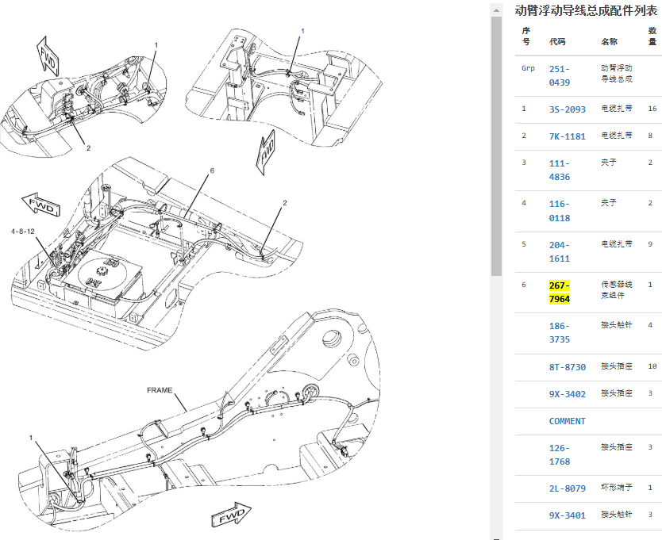Click name 传感器线束组件 for item 6

pyautogui.click(x=617, y=290)
